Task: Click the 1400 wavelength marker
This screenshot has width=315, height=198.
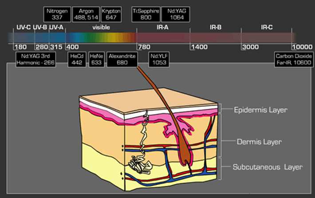Action: 199,47
